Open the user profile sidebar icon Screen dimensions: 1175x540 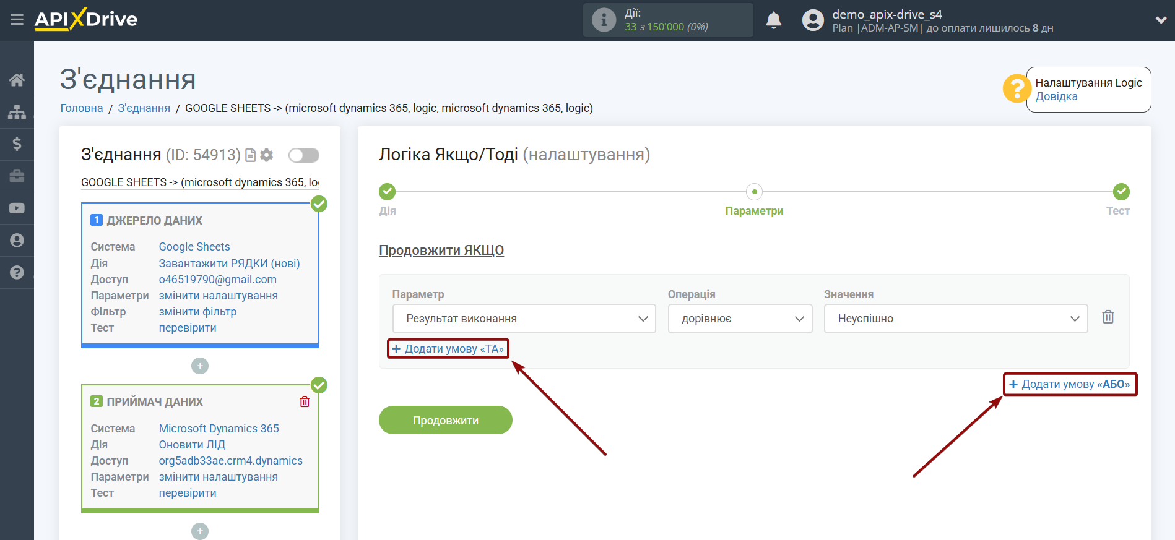click(x=17, y=241)
